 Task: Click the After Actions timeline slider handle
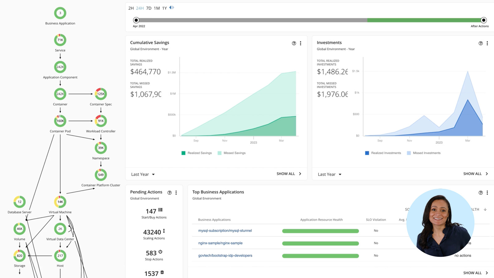click(x=484, y=20)
